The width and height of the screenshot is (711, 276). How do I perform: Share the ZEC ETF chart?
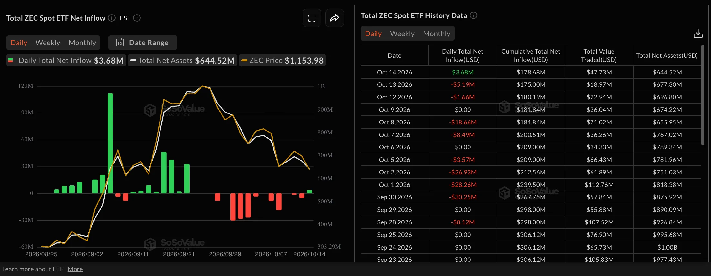coord(335,18)
